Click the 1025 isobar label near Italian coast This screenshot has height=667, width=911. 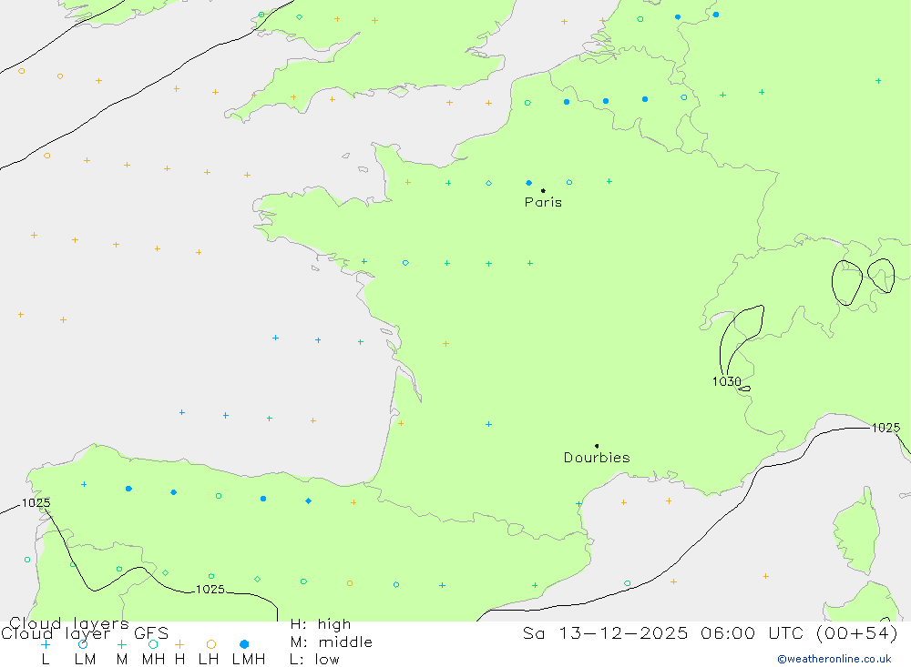pos(886,428)
